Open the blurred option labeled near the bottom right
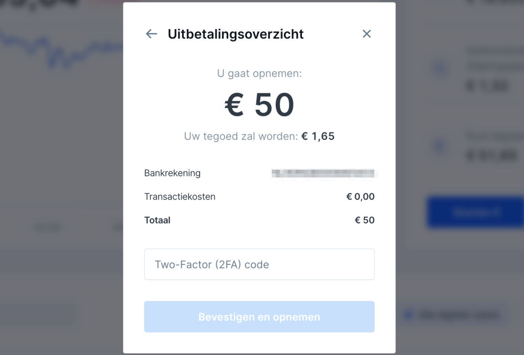 tap(455, 315)
